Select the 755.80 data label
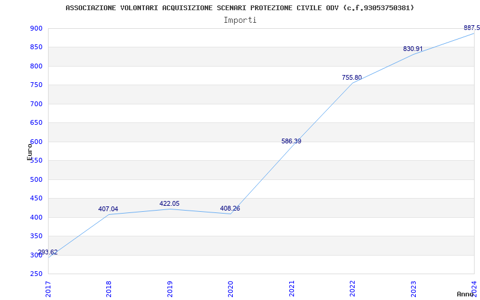The width and height of the screenshot is (480, 300). [352, 78]
